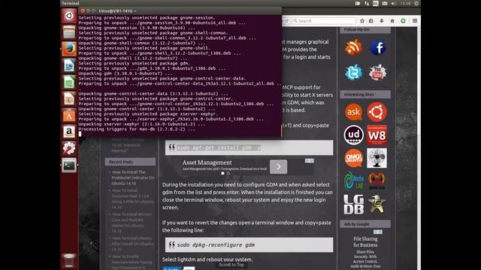Open the Ubuntu logo site icon
The image size is (481, 270).
click(377, 112)
